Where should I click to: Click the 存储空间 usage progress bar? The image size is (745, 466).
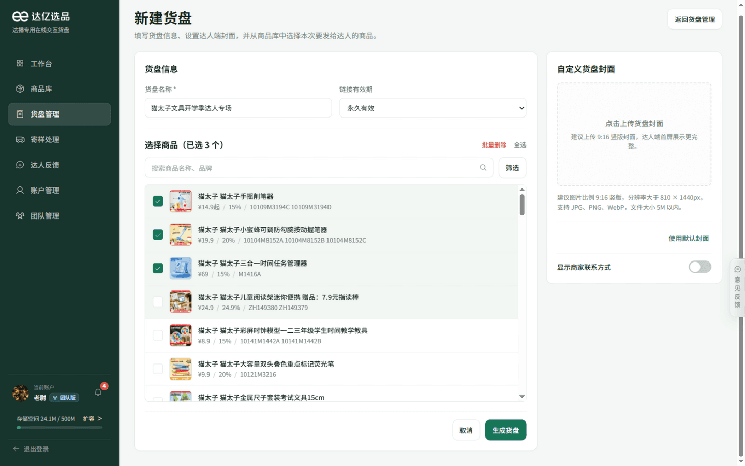pos(59,428)
